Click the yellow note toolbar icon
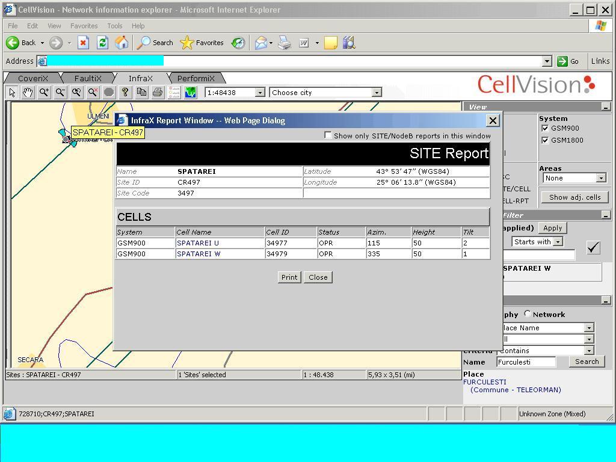The image size is (616, 462). [330, 43]
